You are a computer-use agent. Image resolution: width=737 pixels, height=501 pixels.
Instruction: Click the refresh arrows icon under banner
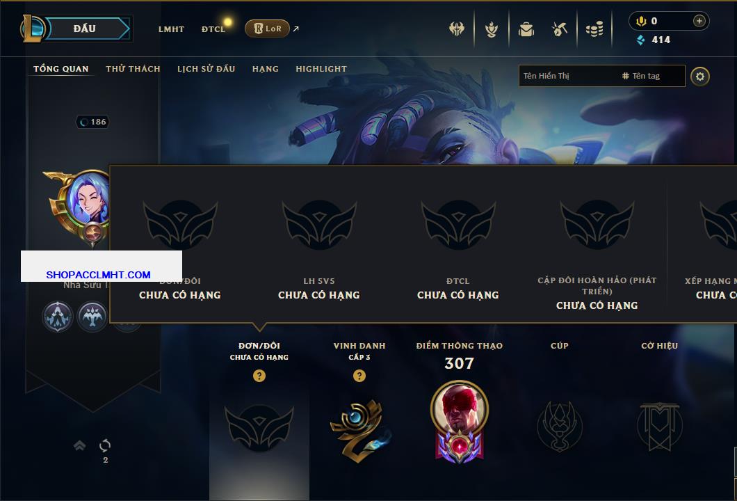[105, 445]
